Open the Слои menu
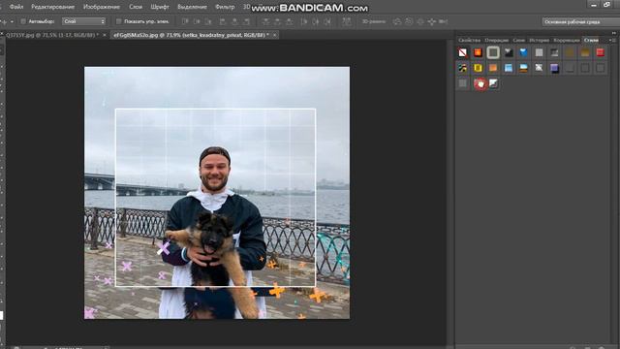 tap(136, 7)
